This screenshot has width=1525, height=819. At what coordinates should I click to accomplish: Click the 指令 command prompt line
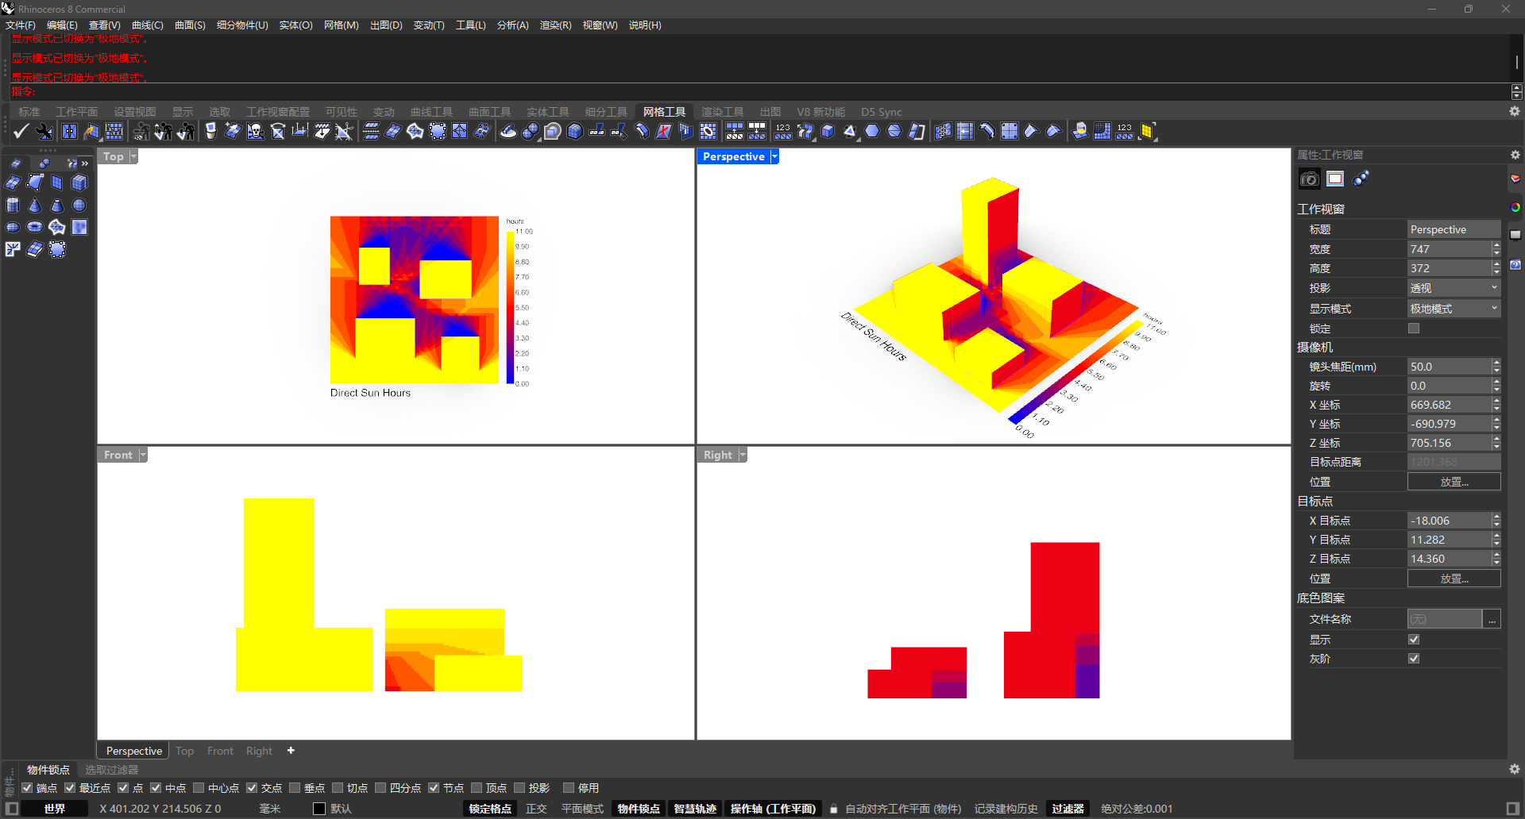point(759,92)
